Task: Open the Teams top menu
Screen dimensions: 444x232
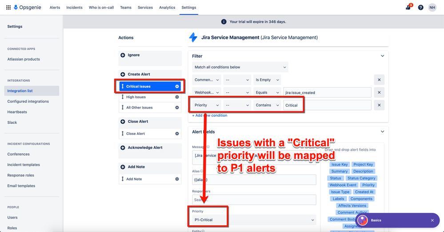Action: (x=126, y=8)
